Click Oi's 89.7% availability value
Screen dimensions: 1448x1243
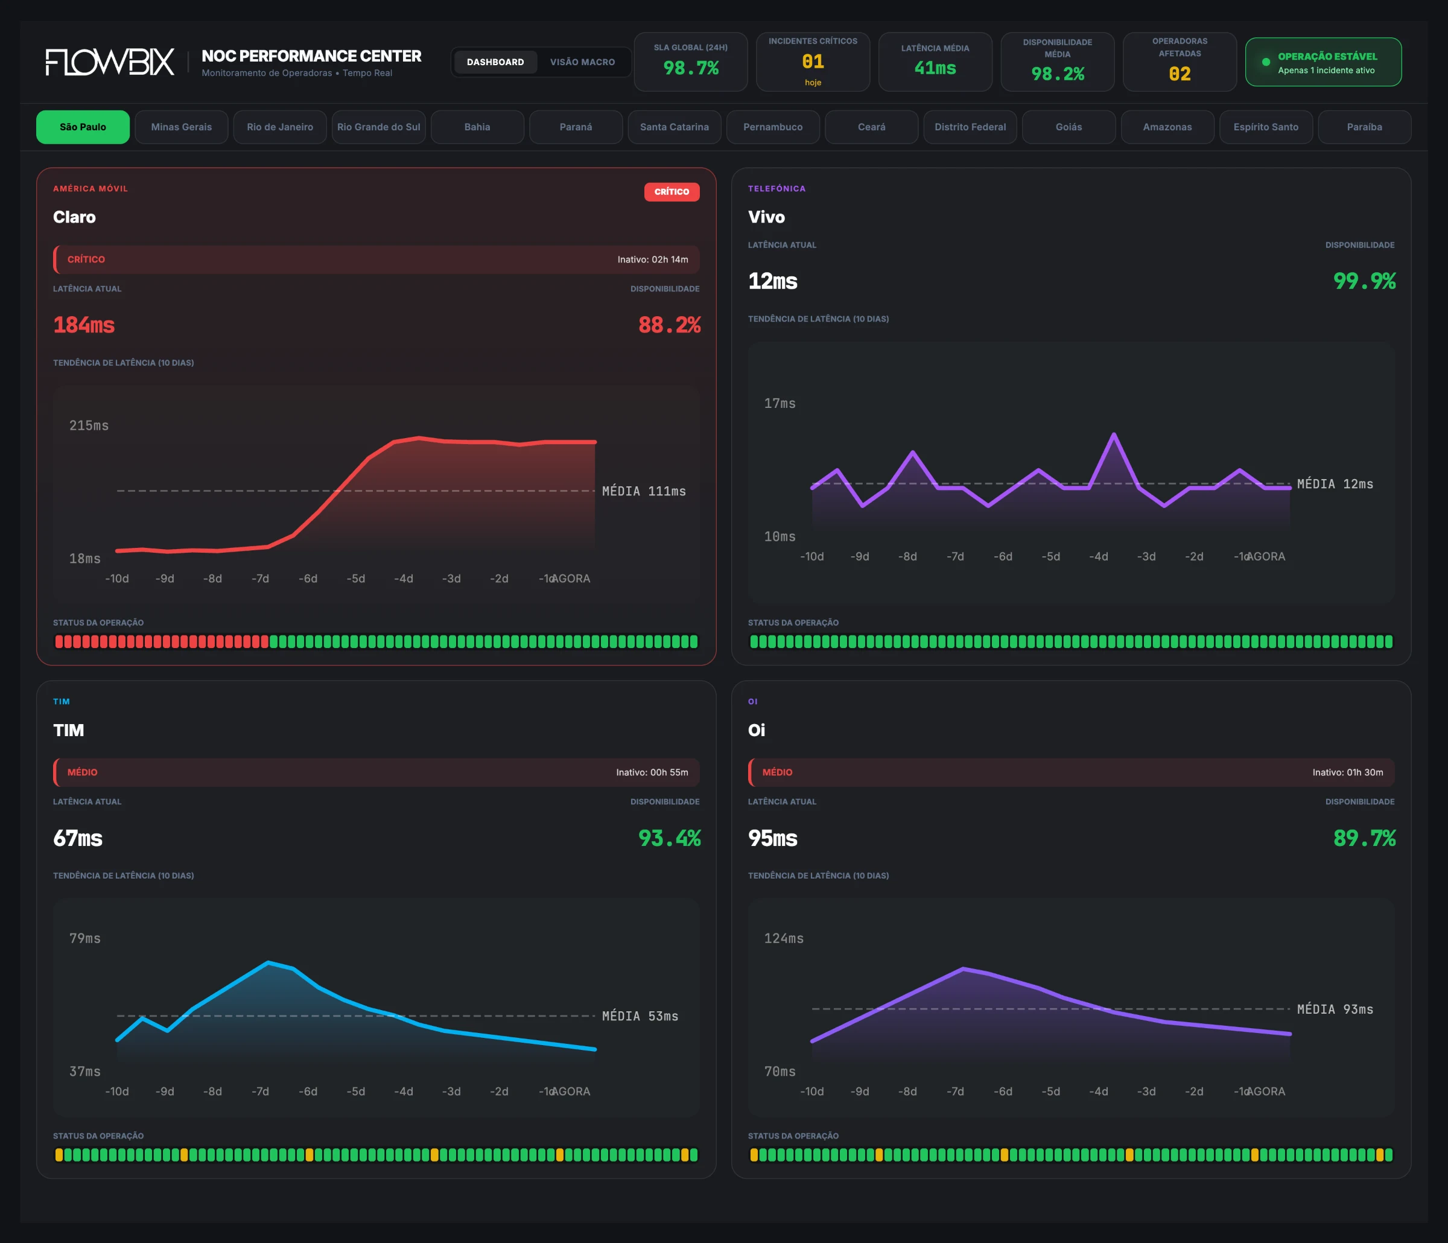coord(1364,838)
